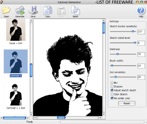Click the cartoon preview image

click(68, 68)
